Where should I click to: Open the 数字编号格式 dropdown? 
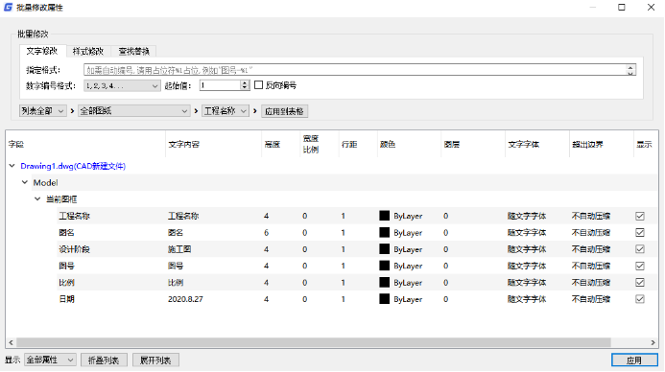click(x=122, y=85)
